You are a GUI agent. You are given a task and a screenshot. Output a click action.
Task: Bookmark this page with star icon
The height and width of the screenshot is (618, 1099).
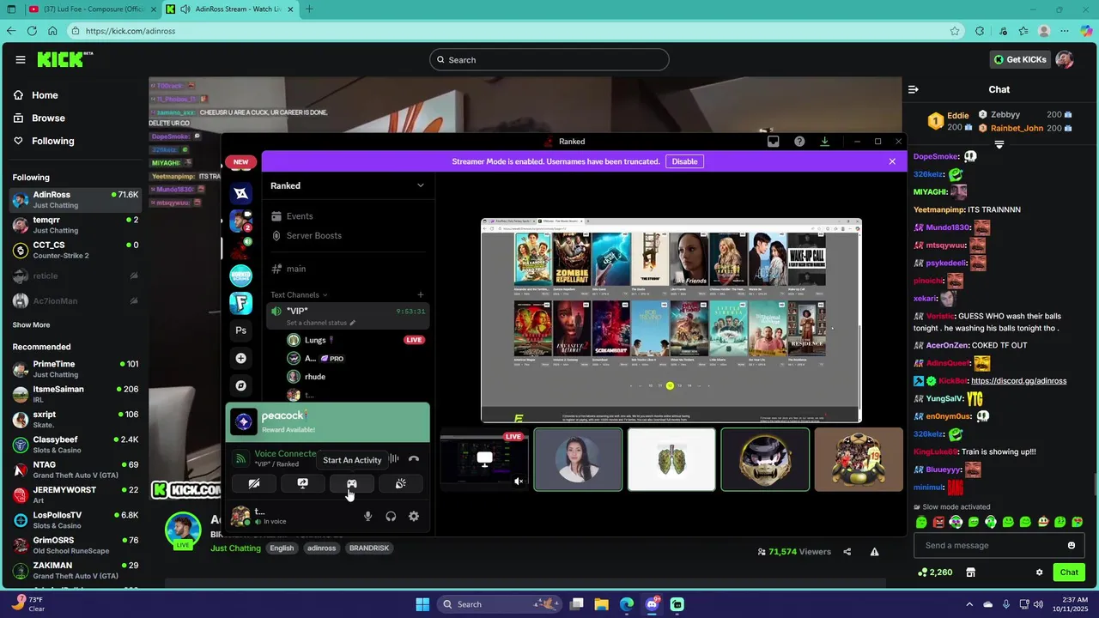pos(955,31)
